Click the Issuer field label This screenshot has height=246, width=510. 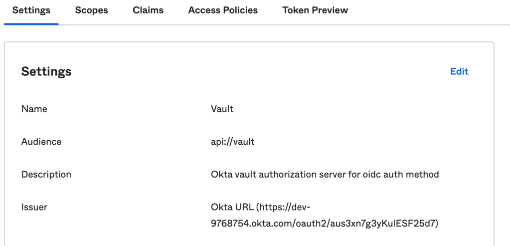click(34, 207)
